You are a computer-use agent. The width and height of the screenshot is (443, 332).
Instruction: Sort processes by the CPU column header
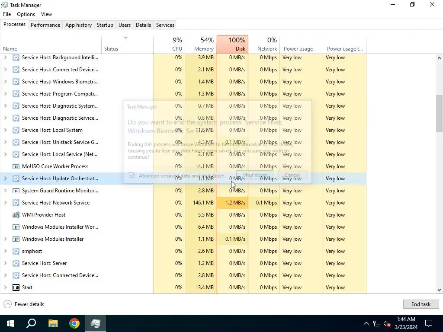(x=169, y=45)
